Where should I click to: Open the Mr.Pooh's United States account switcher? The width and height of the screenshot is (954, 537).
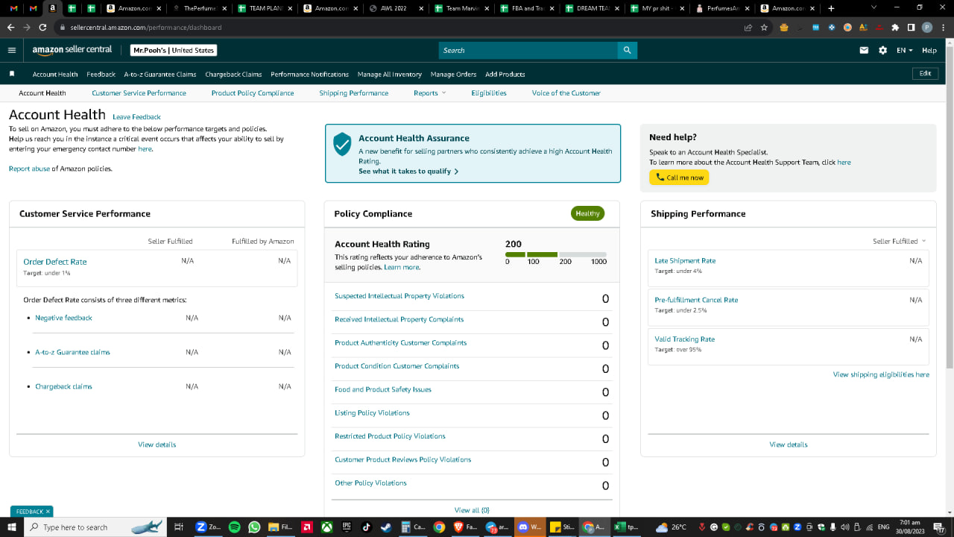(x=174, y=50)
